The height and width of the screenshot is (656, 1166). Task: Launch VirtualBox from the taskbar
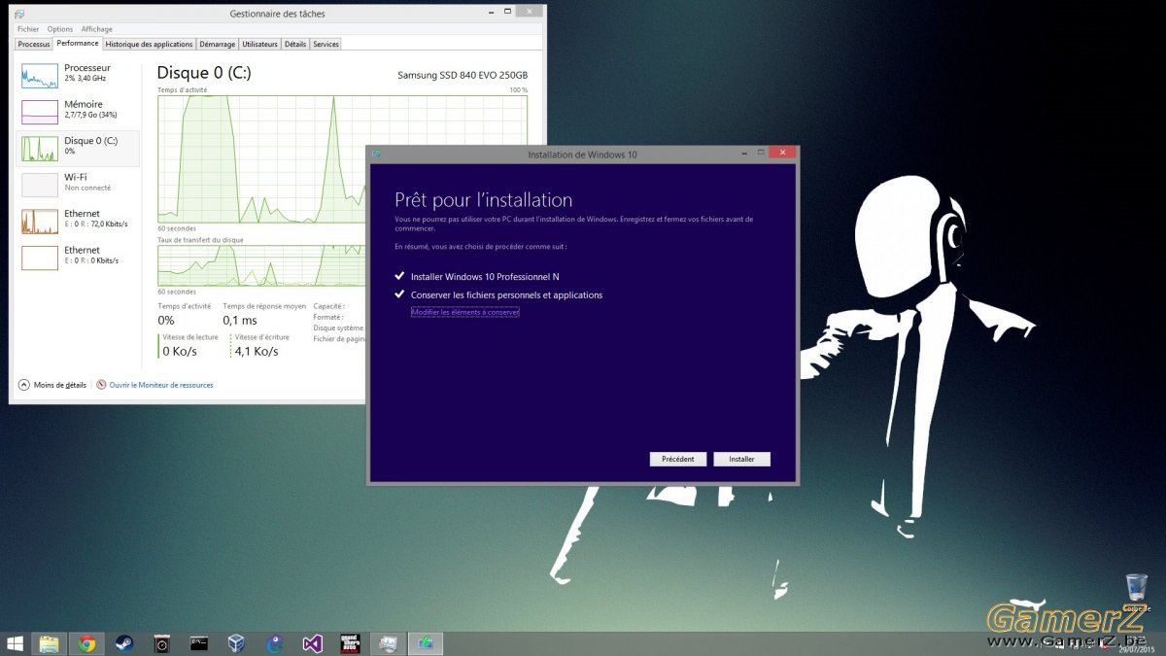click(236, 643)
